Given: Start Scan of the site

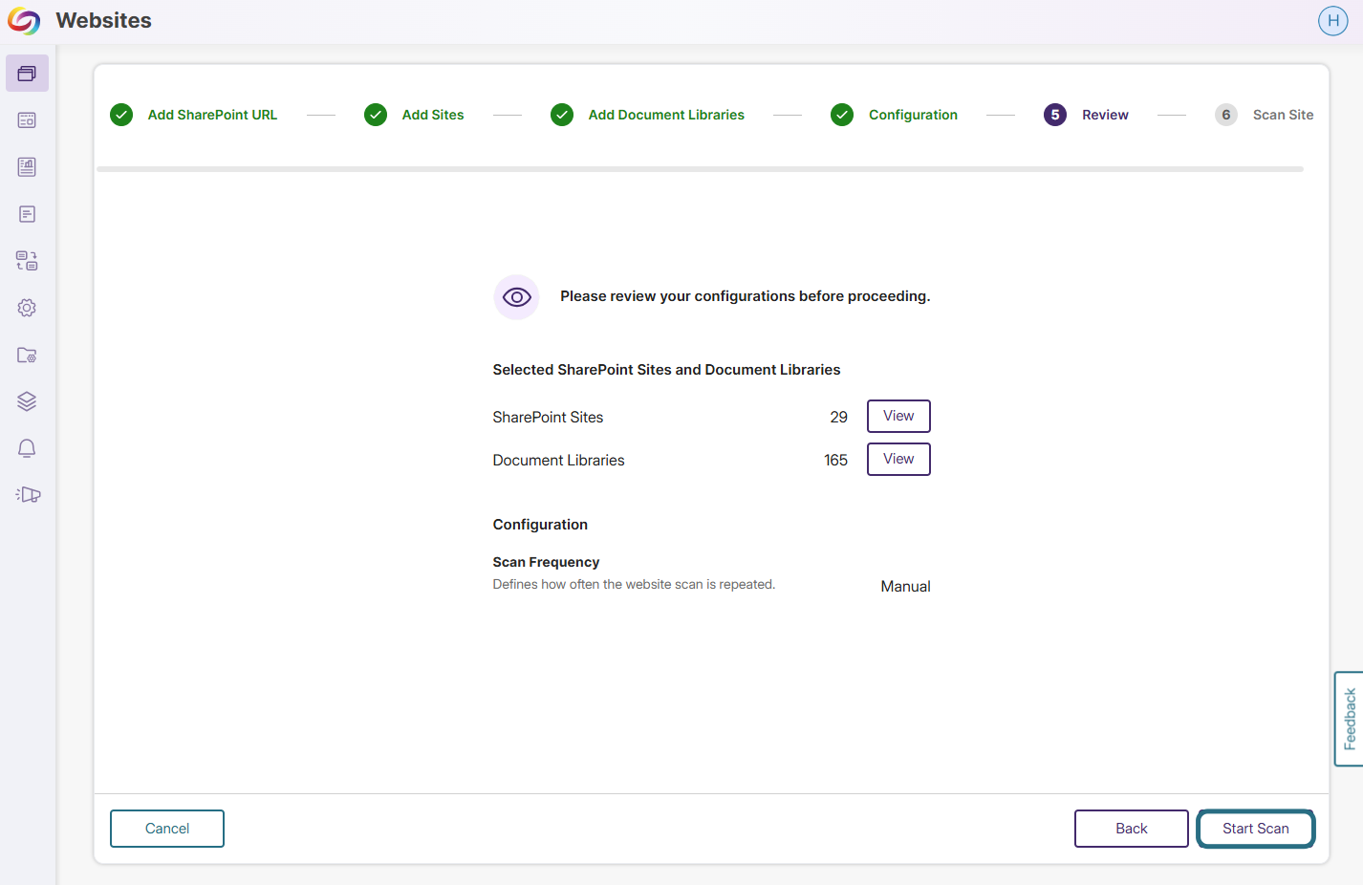Looking at the screenshot, I should click(x=1256, y=829).
